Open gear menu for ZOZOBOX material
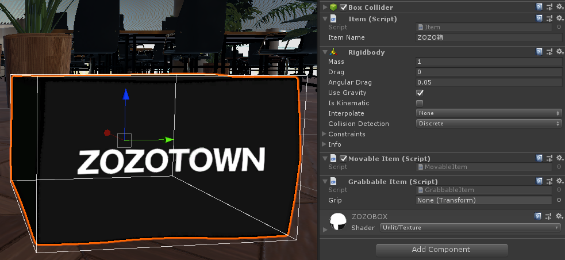Image resolution: width=565 pixels, height=260 pixels. 560,216
